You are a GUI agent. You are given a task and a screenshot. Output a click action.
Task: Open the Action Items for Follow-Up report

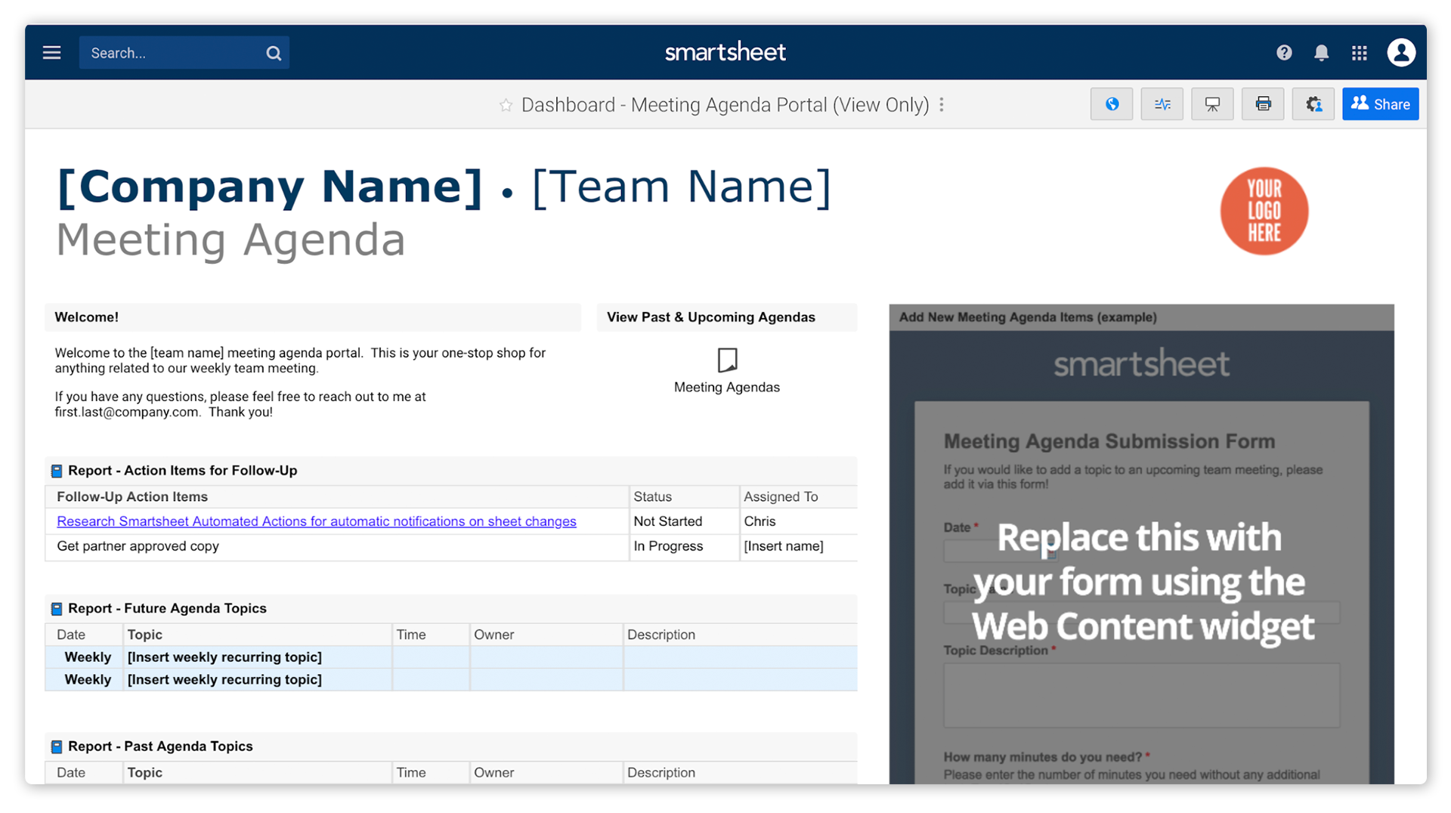tap(182, 471)
